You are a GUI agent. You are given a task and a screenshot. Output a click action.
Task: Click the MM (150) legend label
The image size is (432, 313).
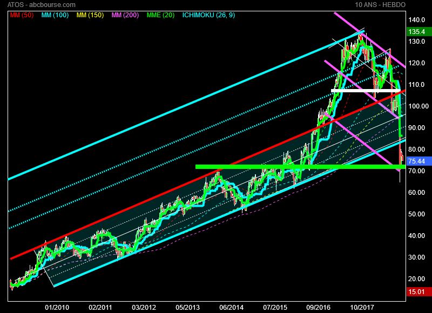[90, 15]
